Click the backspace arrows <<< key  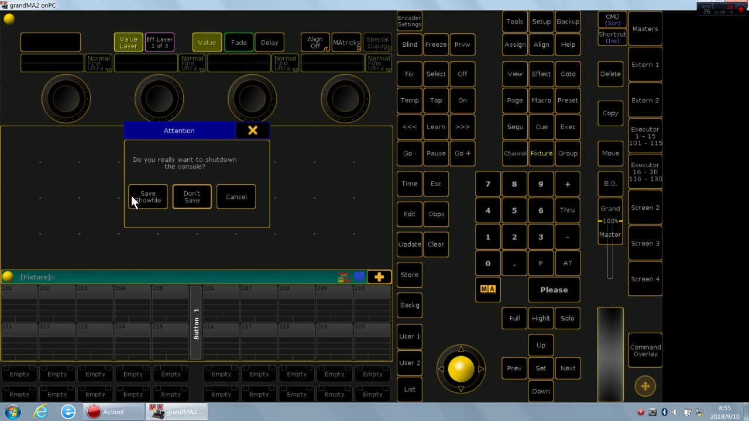pyautogui.click(x=410, y=127)
